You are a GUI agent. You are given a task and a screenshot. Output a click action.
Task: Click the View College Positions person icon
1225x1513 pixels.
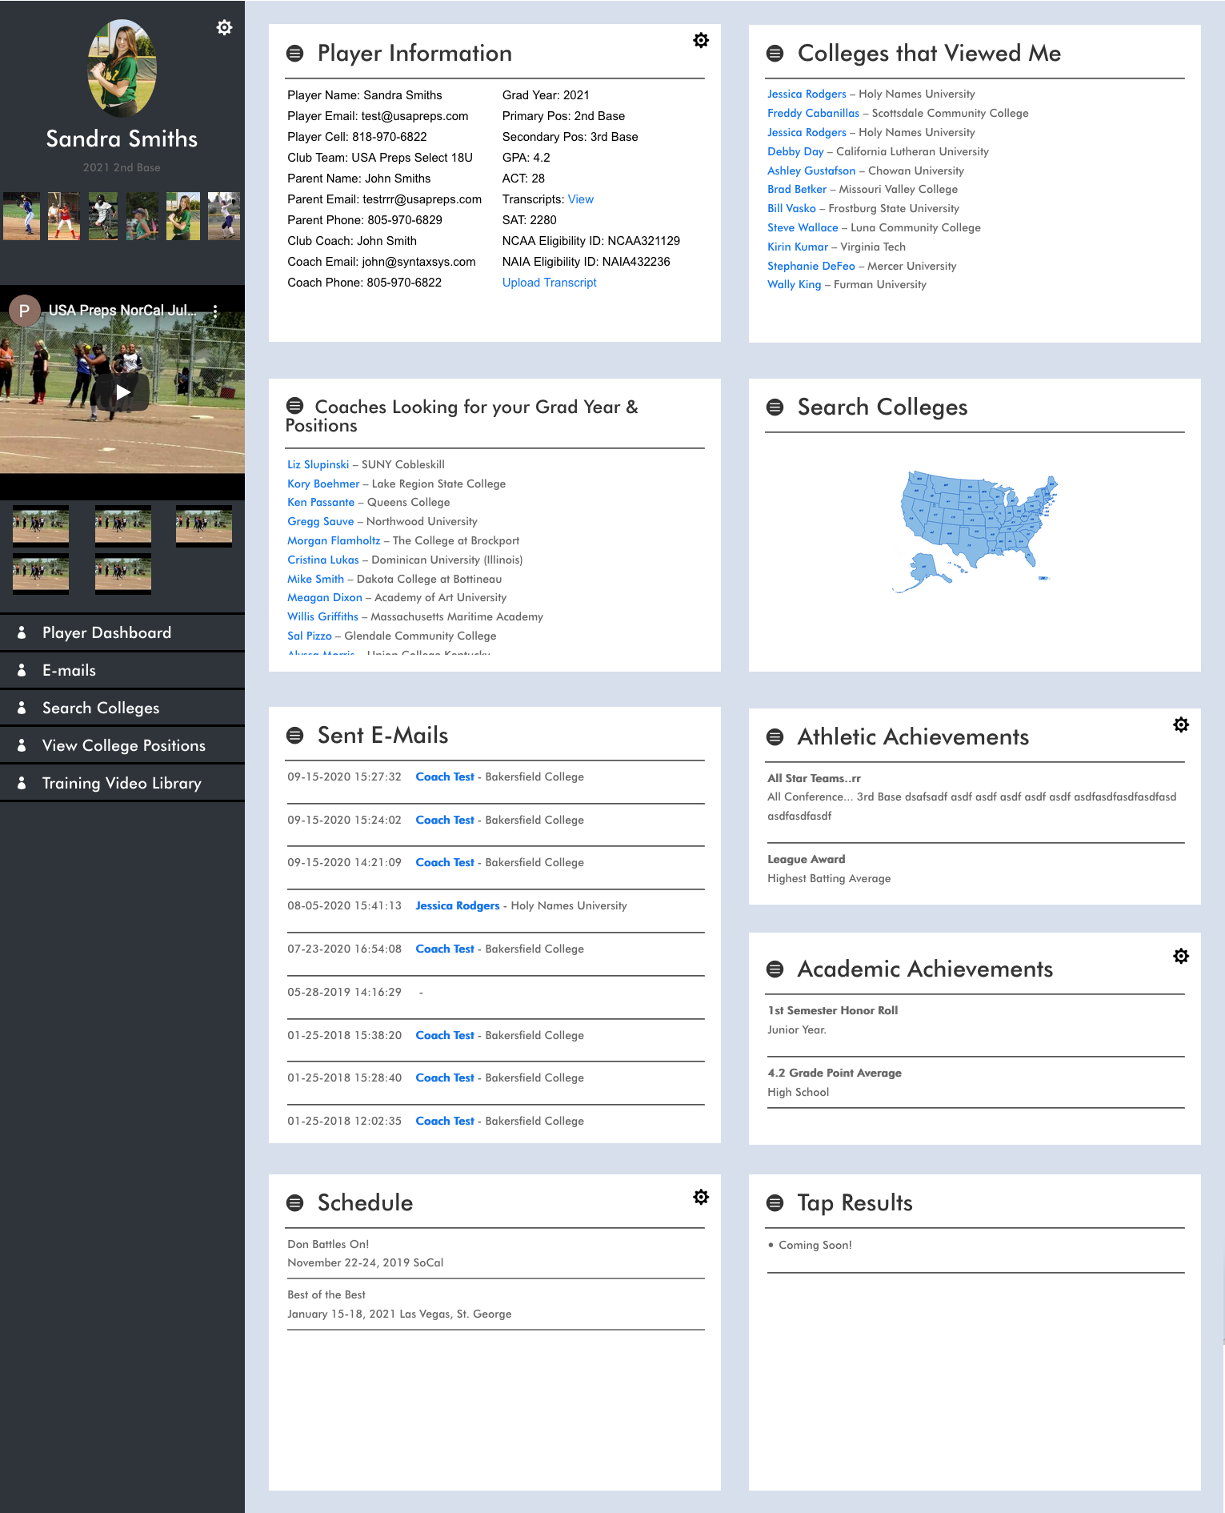pos(22,745)
